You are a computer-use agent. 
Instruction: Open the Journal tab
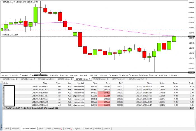pyautogui.click(x=107, y=128)
